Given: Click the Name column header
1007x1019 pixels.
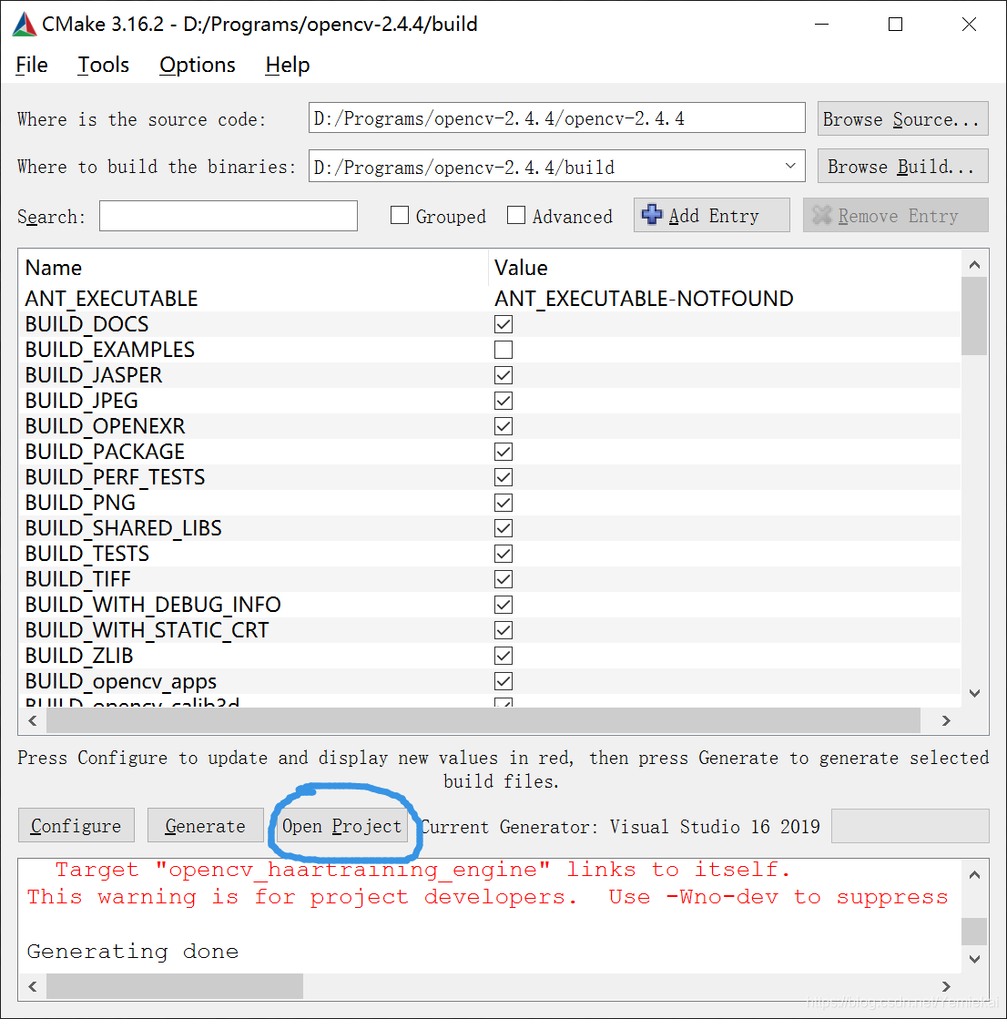Looking at the screenshot, I should click(x=54, y=268).
